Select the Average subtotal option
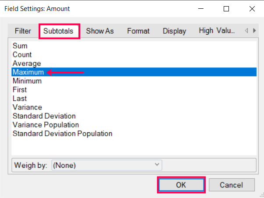This screenshot has height=198, width=264. coord(134,63)
